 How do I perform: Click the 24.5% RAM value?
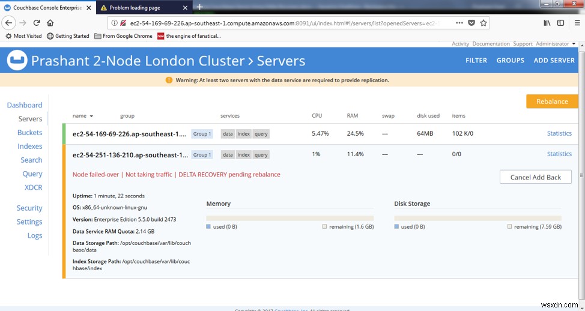[355, 133]
